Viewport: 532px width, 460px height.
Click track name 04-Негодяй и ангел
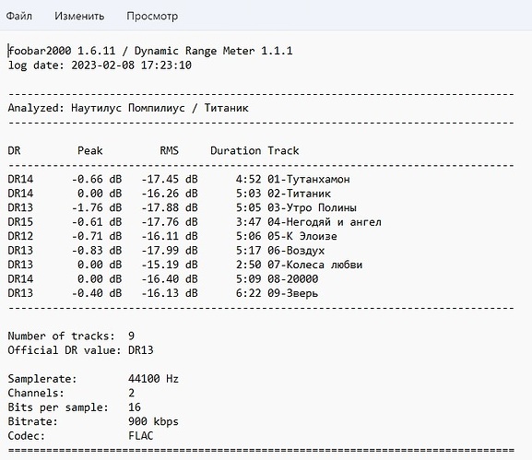[325, 222]
